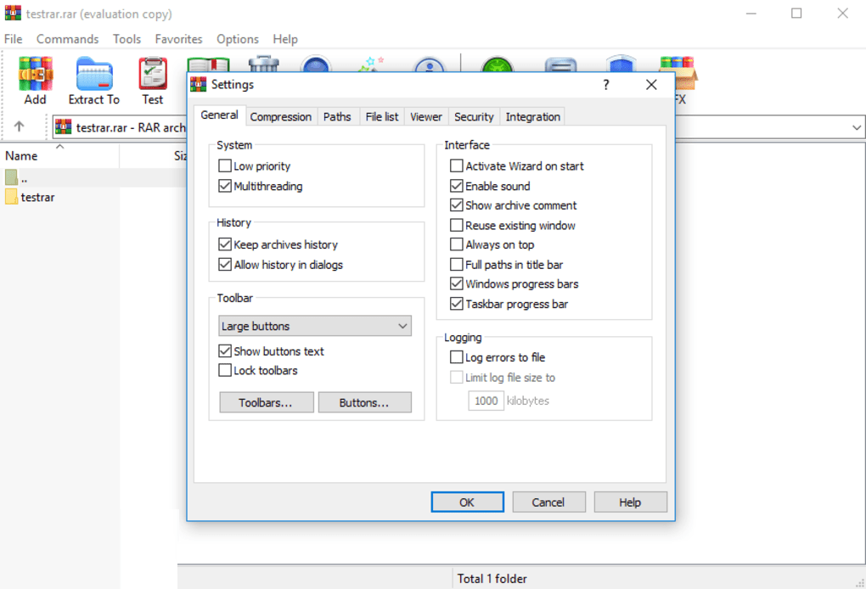Open the File list tab

(x=382, y=116)
